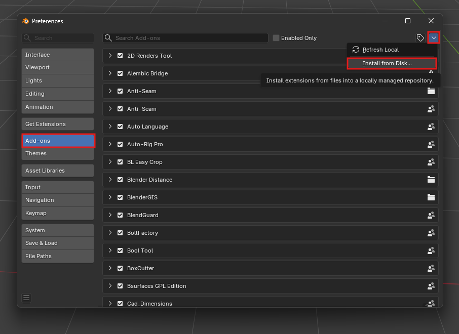
Task: Click the folder icon on the BlenderGIS row
Action: pyautogui.click(x=431, y=197)
